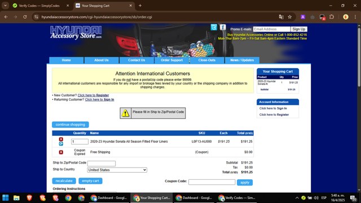The height and width of the screenshot is (203, 361).
Task: Open browser extensions puzzle icon
Action: tap(332, 17)
